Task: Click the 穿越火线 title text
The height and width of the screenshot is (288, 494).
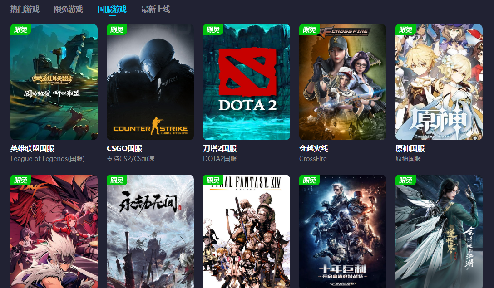Action: (314, 149)
